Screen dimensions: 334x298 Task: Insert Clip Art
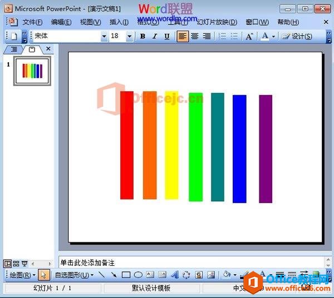click(x=199, y=275)
